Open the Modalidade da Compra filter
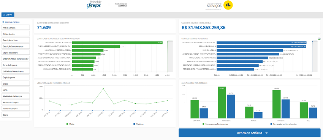The height and width of the screenshot is (140, 323). tap(16, 96)
